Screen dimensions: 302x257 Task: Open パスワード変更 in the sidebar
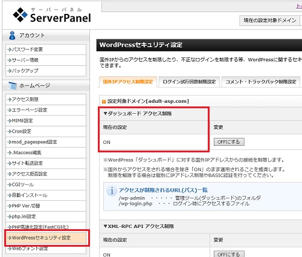click(46, 50)
